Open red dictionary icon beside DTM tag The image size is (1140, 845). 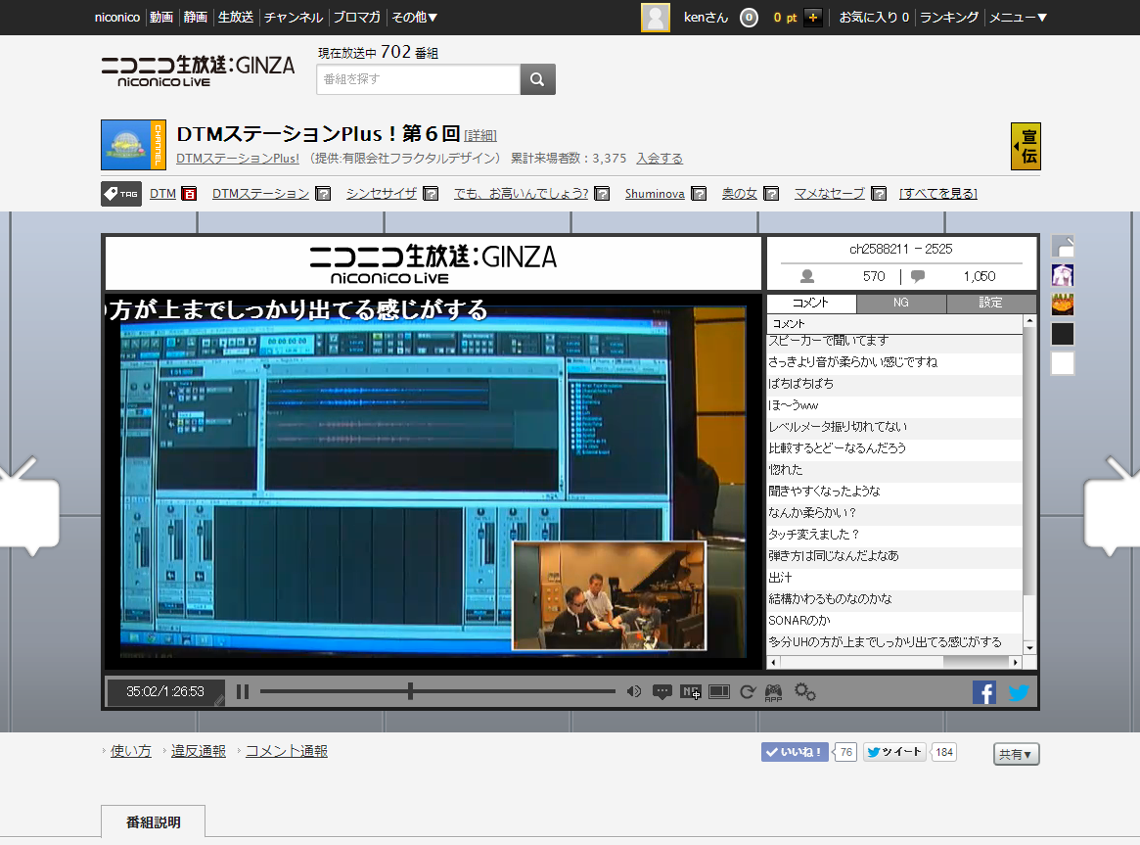click(x=189, y=194)
